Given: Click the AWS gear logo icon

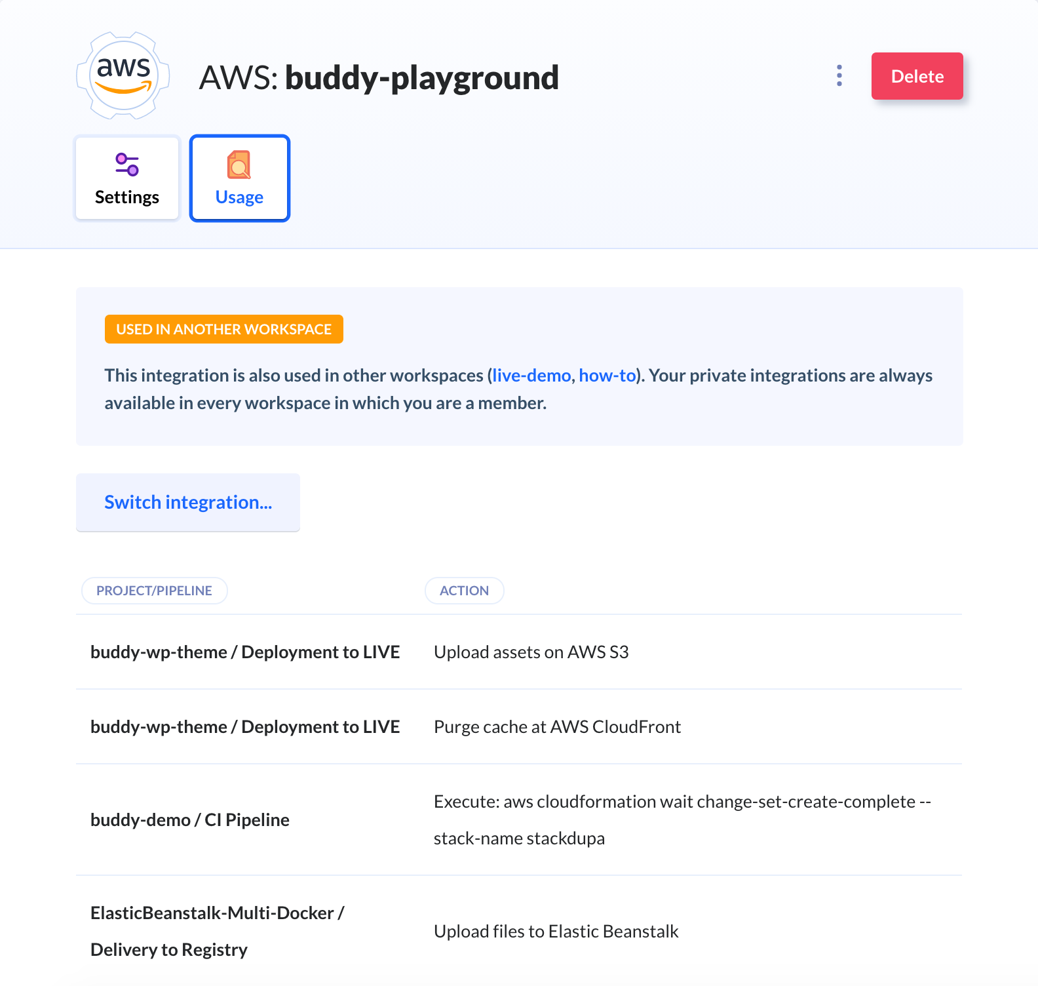Looking at the screenshot, I should coord(123,75).
